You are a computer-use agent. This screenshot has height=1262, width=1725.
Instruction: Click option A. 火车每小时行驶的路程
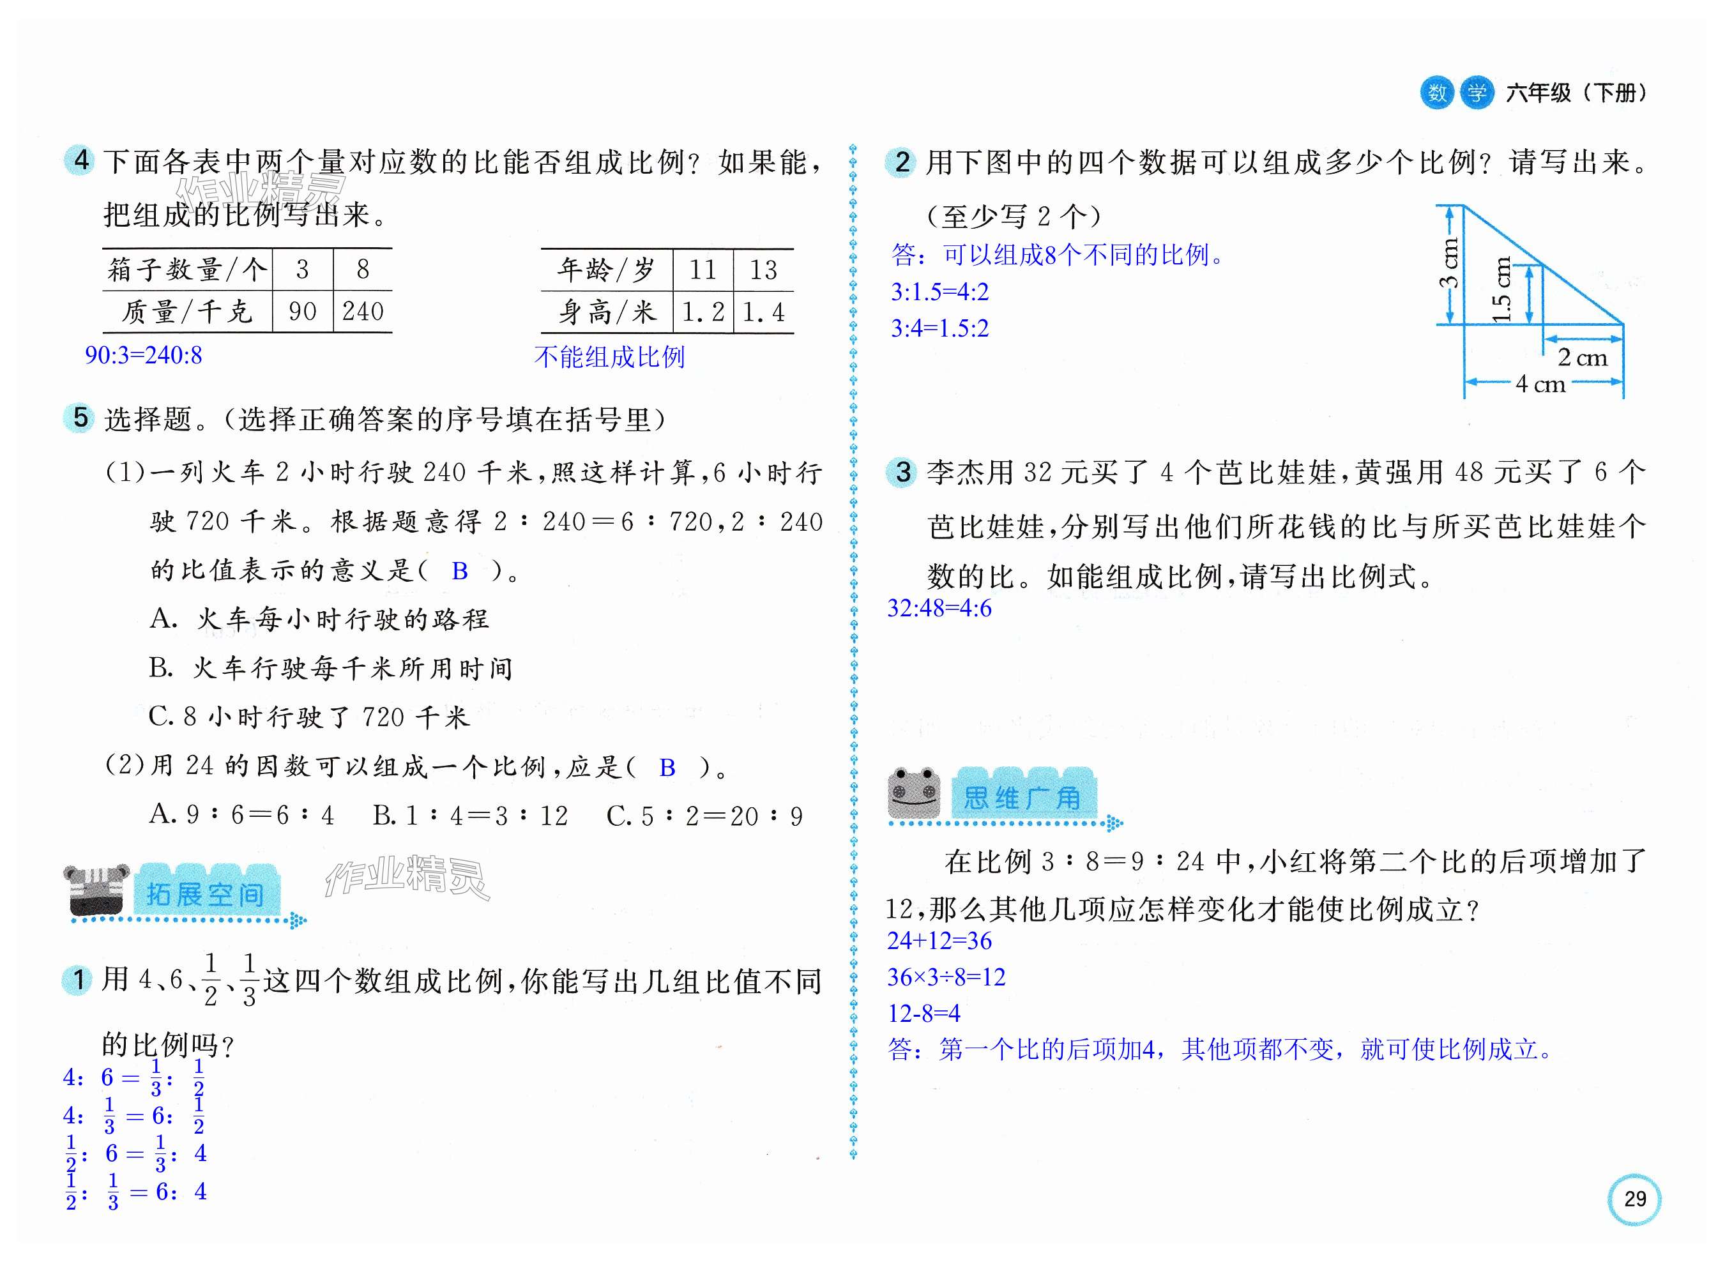319,619
